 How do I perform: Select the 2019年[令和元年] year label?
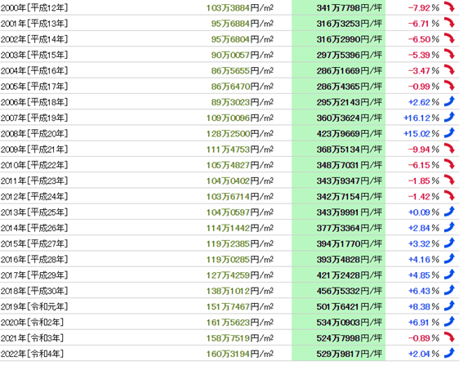pos(34,306)
